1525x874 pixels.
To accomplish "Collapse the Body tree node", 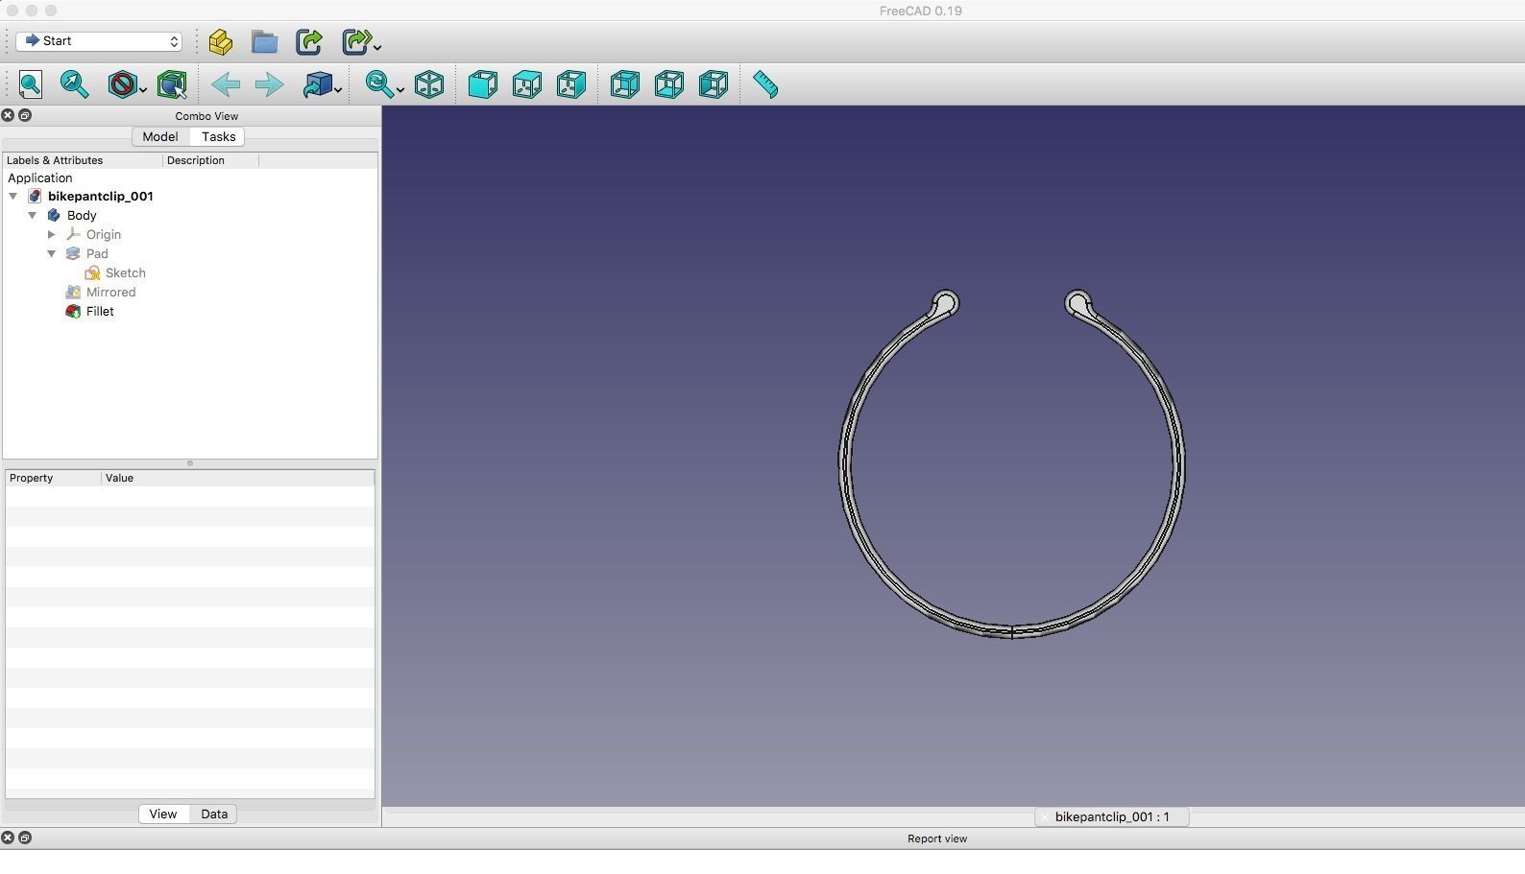I will pyautogui.click(x=33, y=215).
